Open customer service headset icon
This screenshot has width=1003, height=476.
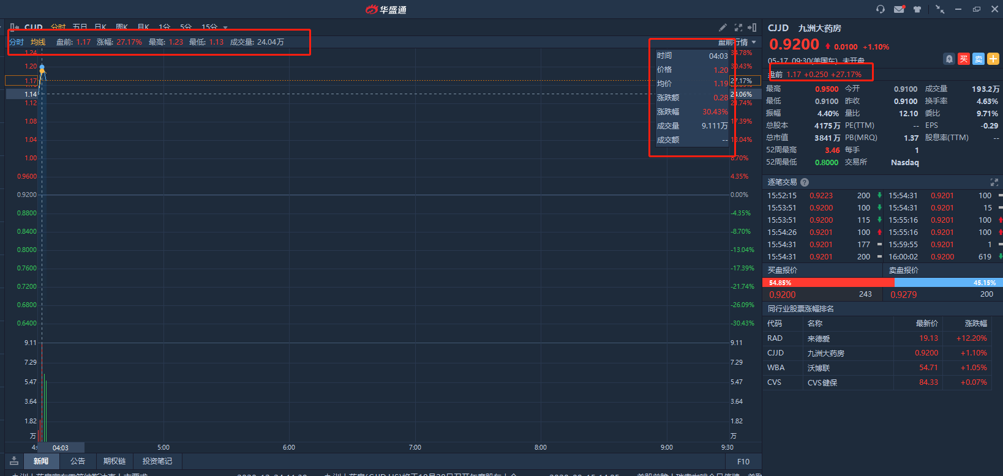(881, 9)
